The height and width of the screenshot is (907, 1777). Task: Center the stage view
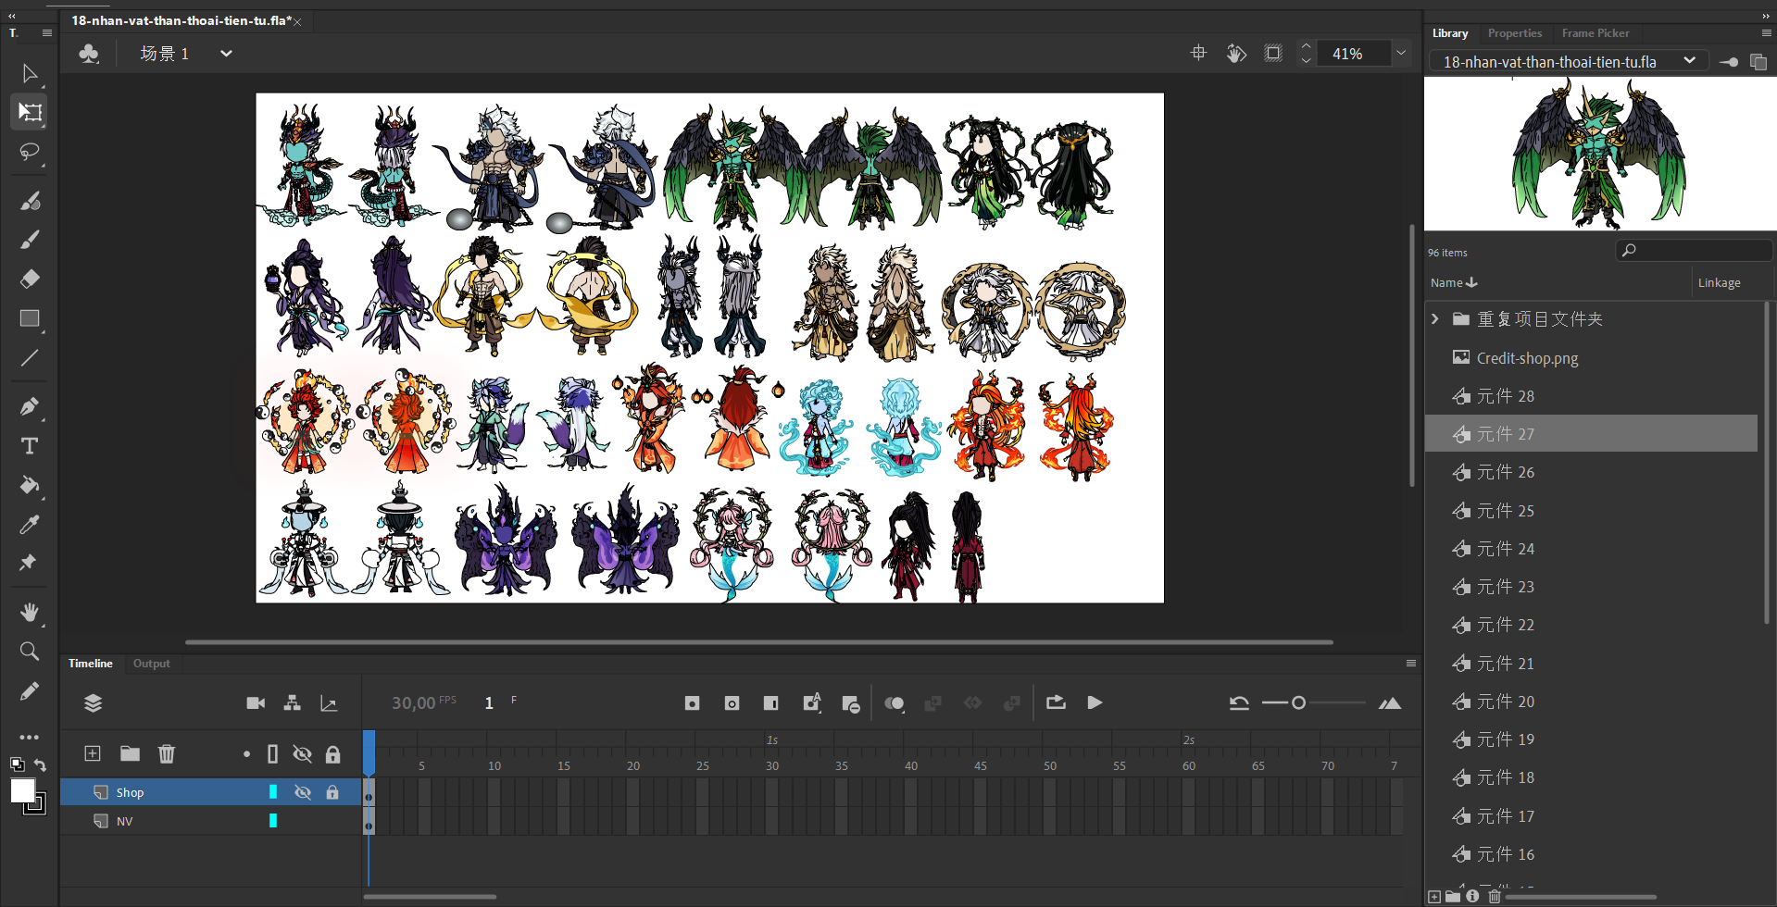[x=1198, y=54]
